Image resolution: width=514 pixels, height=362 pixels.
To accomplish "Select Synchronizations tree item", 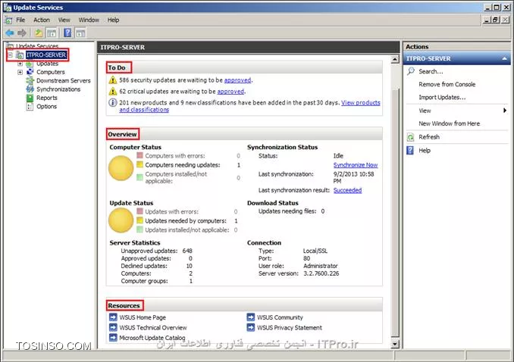I will [x=58, y=89].
